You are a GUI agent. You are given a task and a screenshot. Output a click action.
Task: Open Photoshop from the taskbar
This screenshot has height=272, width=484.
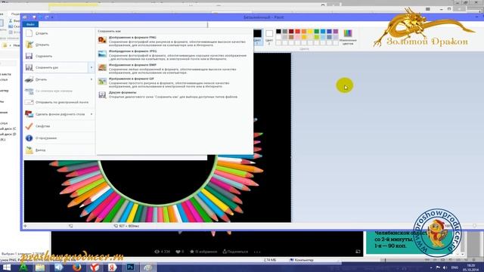pyautogui.click(x=130, y=267)
